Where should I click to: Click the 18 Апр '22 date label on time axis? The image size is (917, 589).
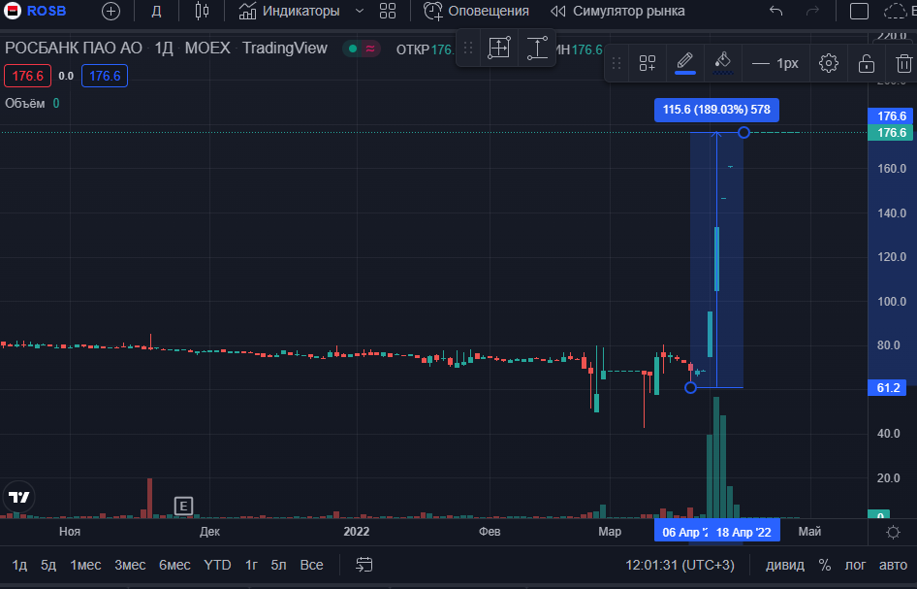pyautogui.click(x=743, y=532)
